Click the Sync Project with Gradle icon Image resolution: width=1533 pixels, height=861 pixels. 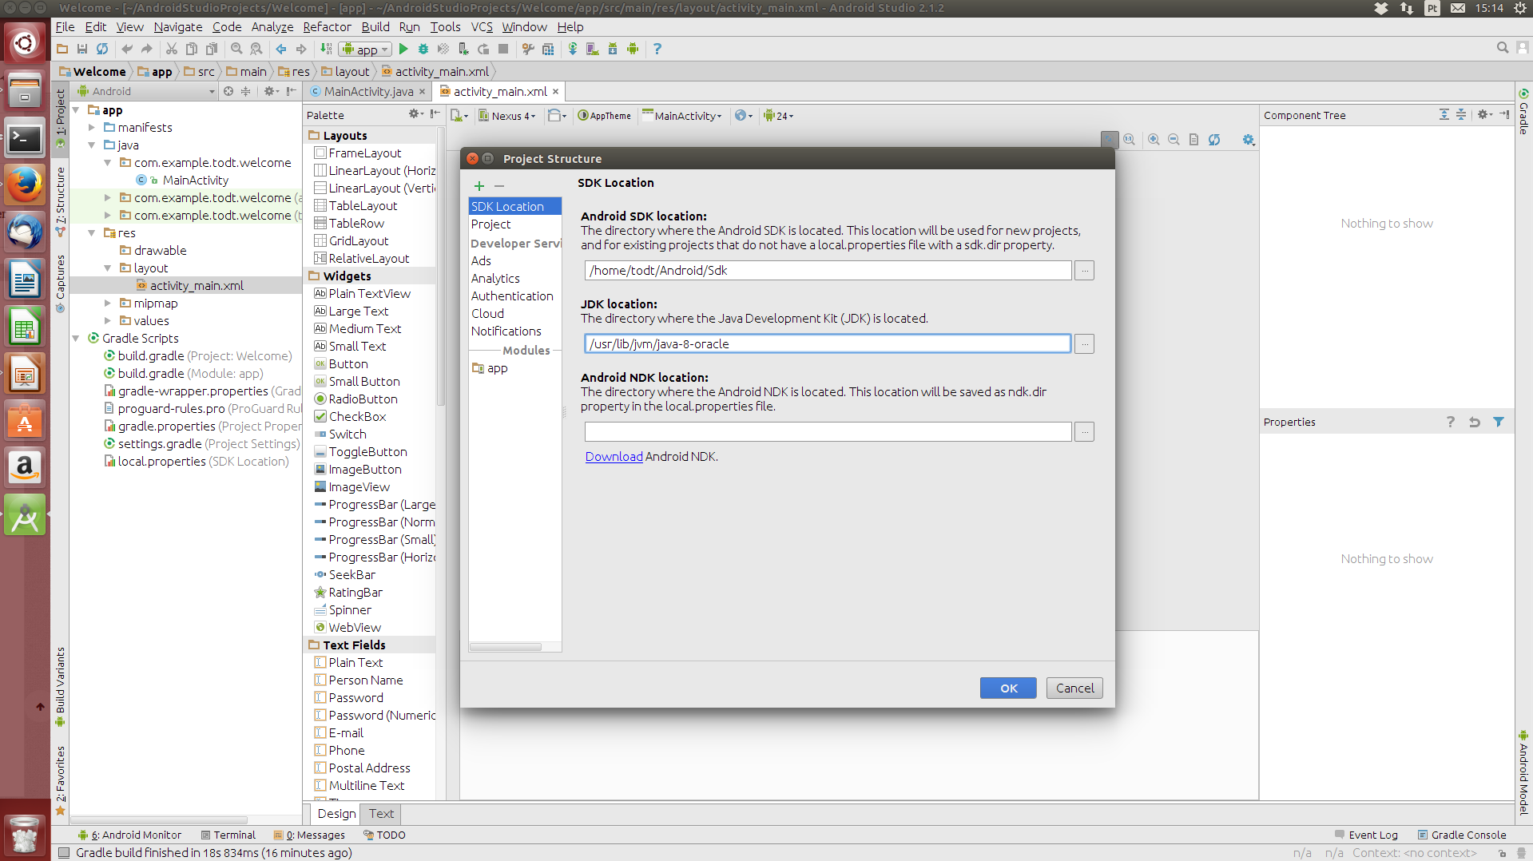pyautogui.click(x=573, y=49)
